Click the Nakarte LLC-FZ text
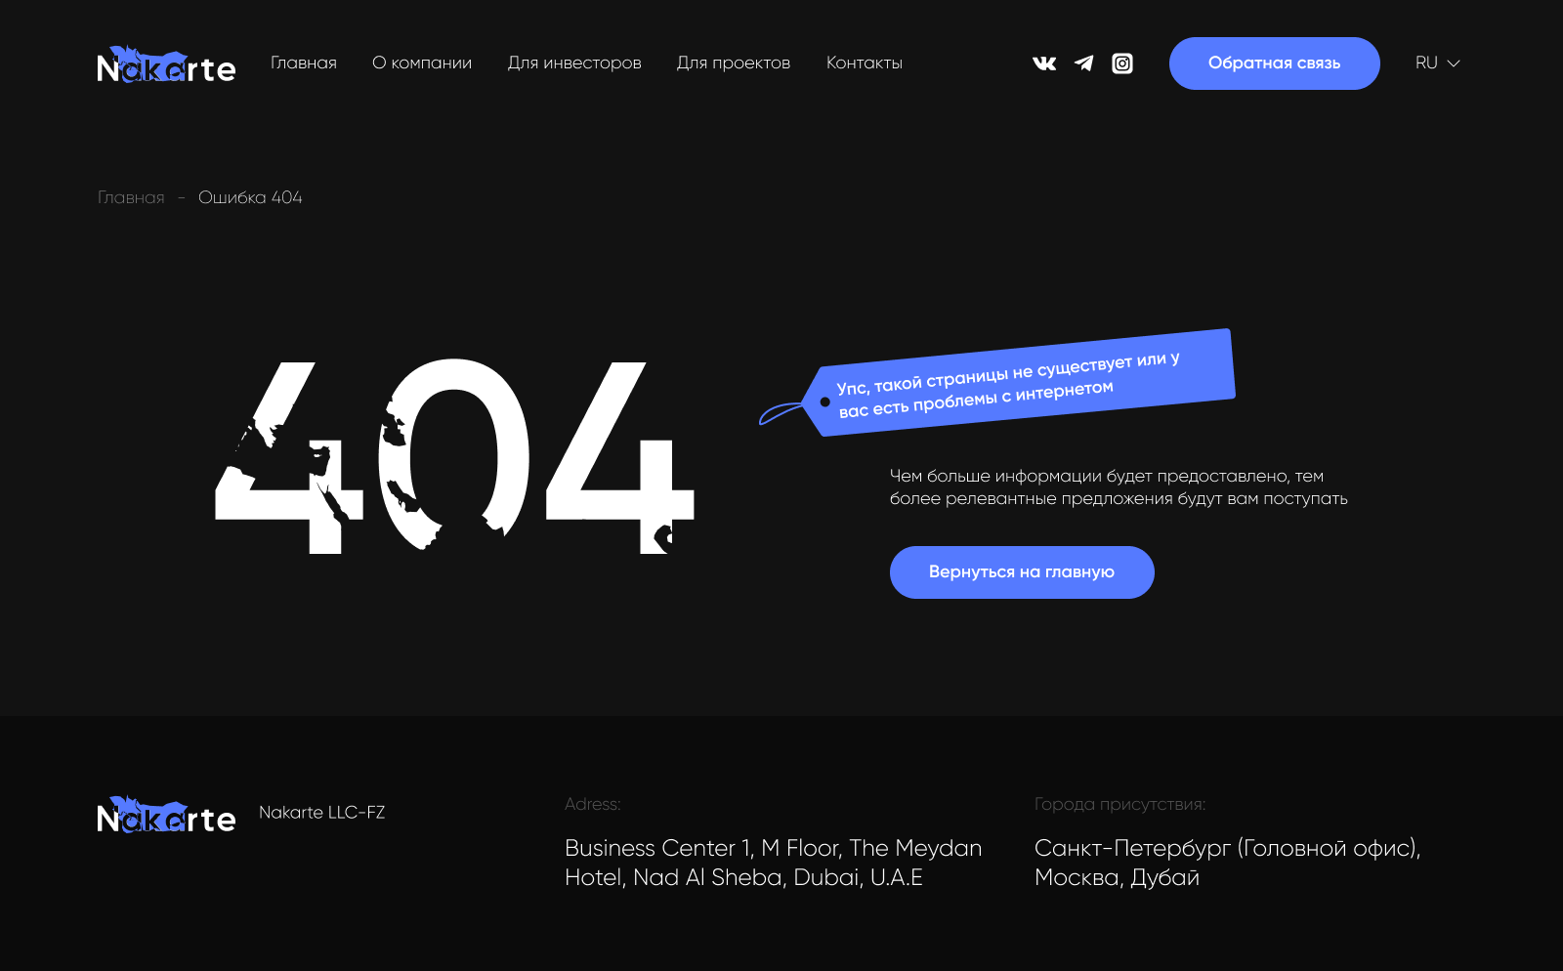1563x971 pixels. click(322, 812)
